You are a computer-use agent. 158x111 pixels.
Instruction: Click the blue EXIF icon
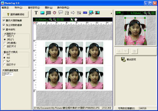pos(85,13)
